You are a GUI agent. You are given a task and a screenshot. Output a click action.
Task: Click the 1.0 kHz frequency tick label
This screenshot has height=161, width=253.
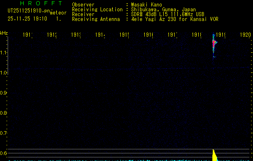tap(3, 73)
